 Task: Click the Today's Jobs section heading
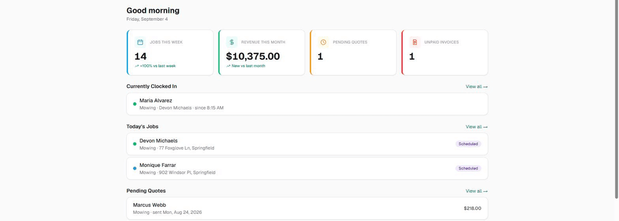tap(142, 127)
